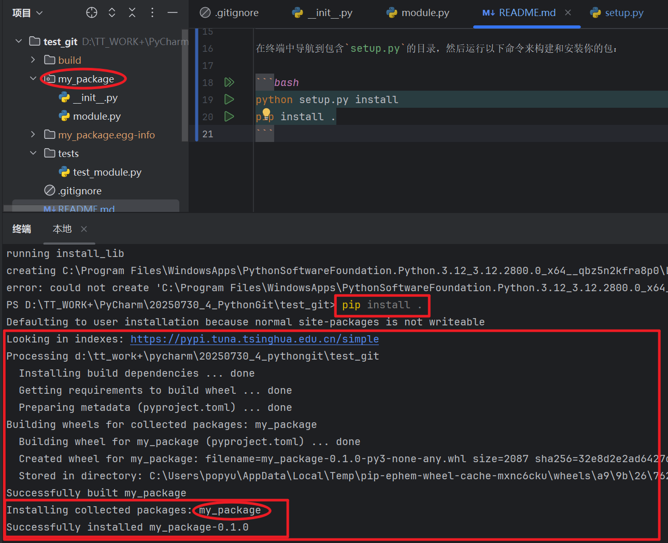Screen dimensions: 668x543
Task: Open module.py in the project tree
Action: click(97, 116)
